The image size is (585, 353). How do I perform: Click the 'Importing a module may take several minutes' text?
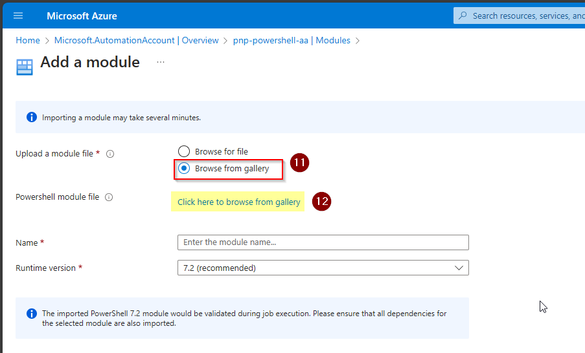121,118
